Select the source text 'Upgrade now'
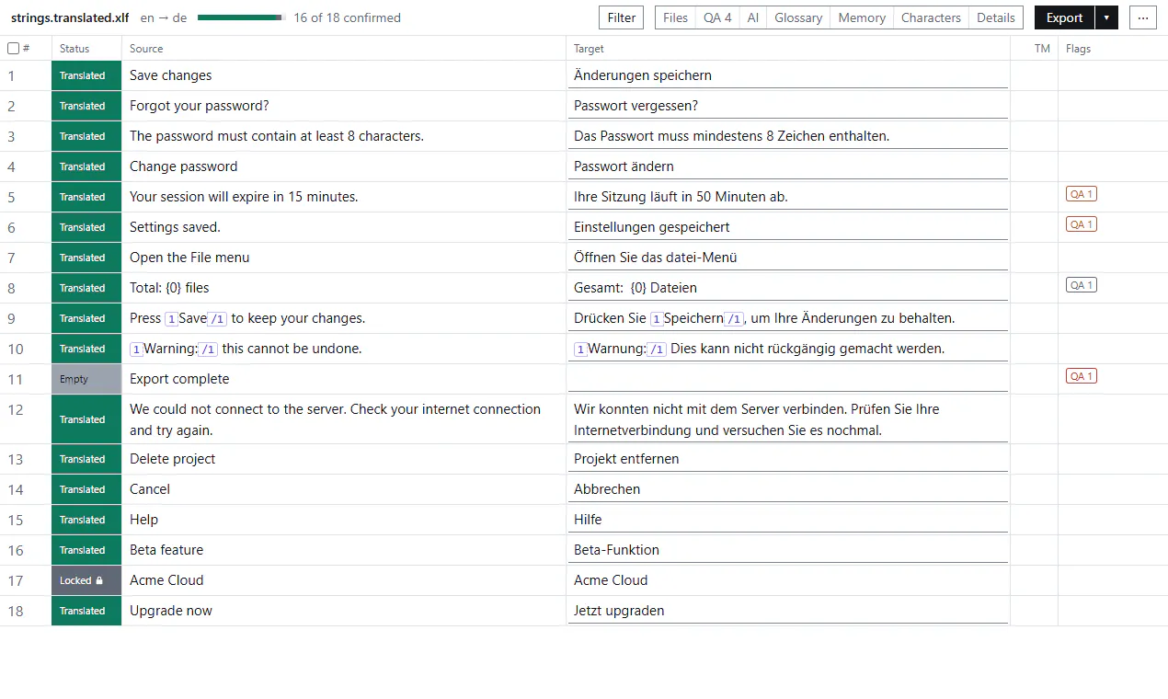 tap(171, 611)
